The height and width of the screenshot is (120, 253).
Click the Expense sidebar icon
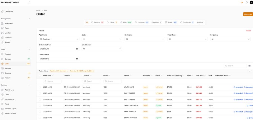(2, 73)
